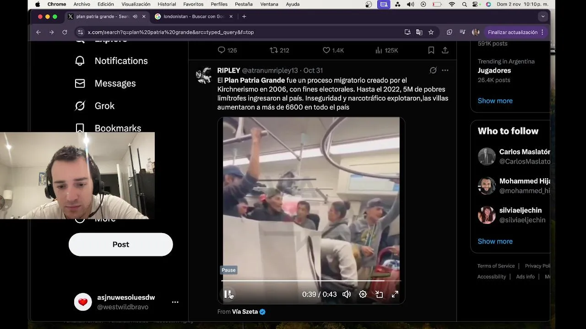Open Perfiles menu
The width and height of the screenshot is (586, 329).
[x=219, y=4]
